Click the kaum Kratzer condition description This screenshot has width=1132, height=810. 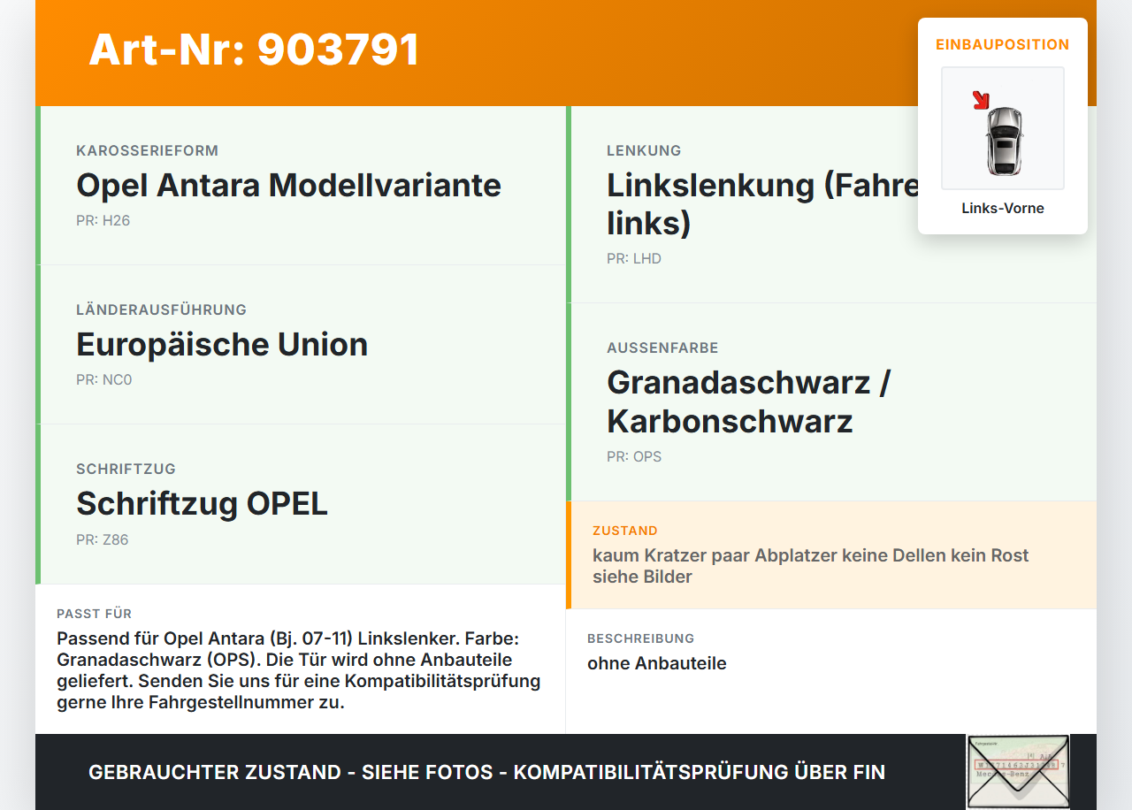point(811,566)
